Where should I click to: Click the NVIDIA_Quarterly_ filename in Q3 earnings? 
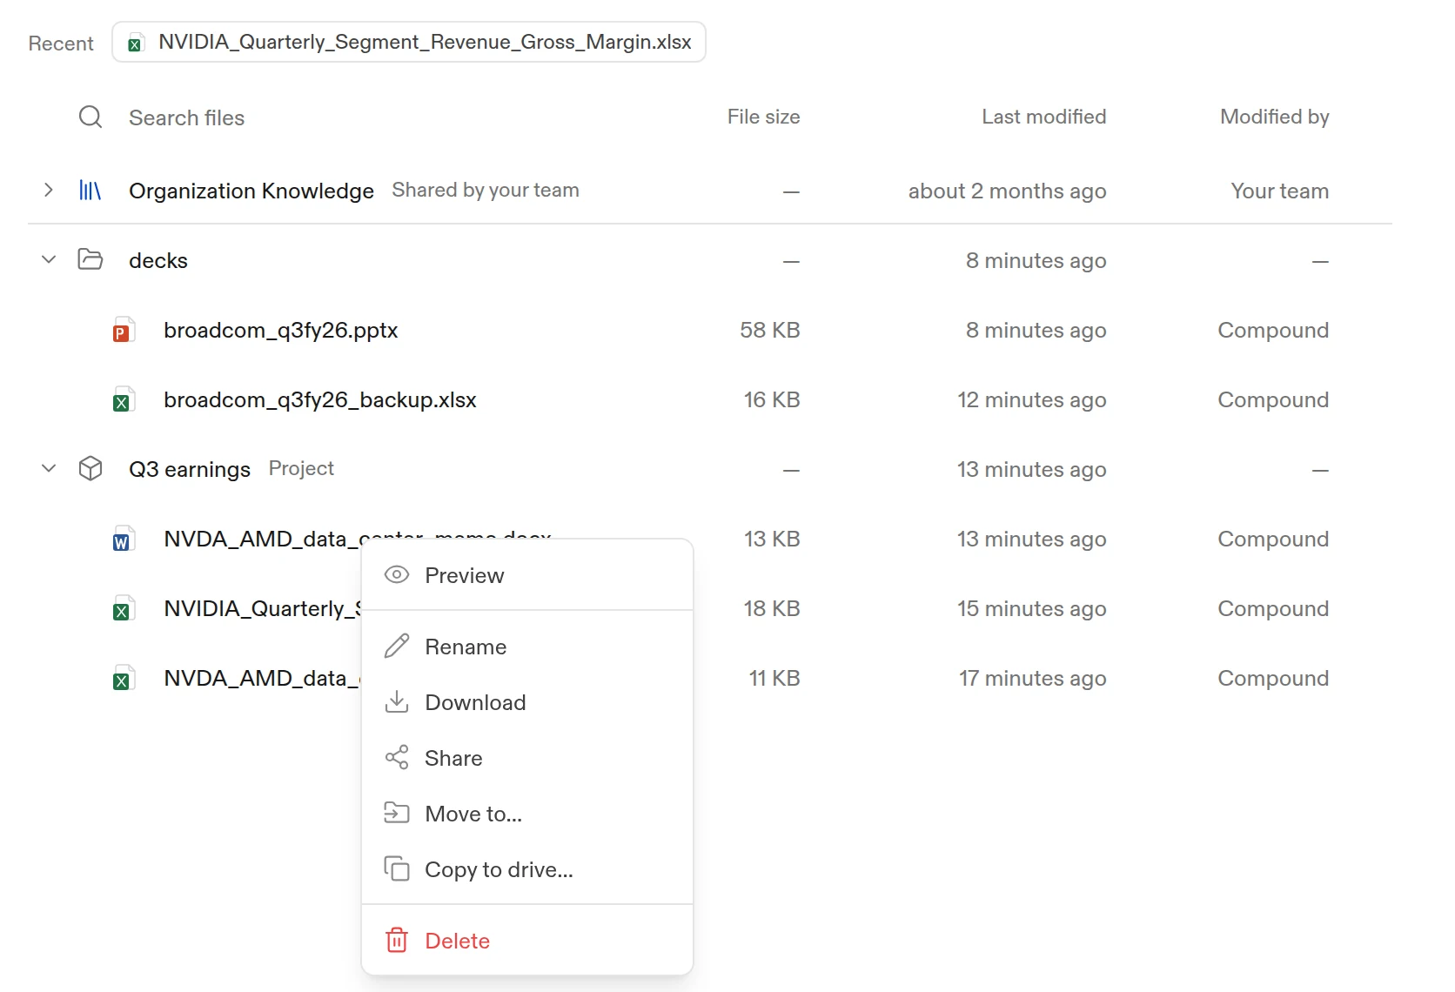pyautogui.click(x=262, y=608)
